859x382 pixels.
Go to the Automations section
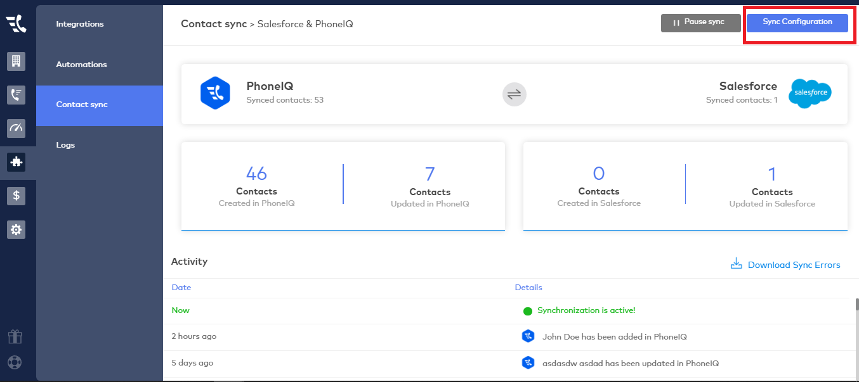[81, 65]
